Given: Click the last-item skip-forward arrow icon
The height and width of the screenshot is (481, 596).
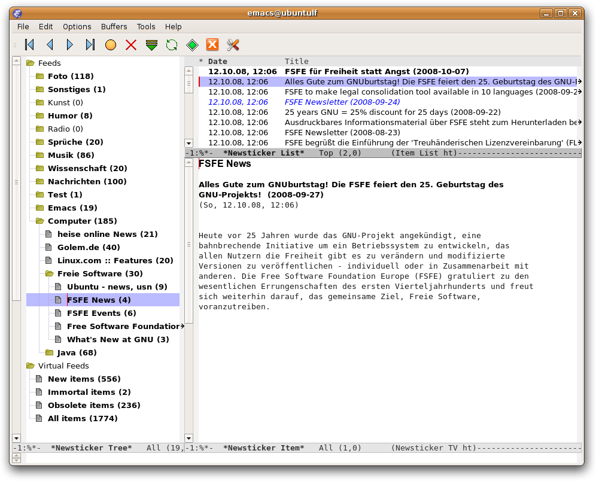Looking at the screenshot, I should click(90, 45).
